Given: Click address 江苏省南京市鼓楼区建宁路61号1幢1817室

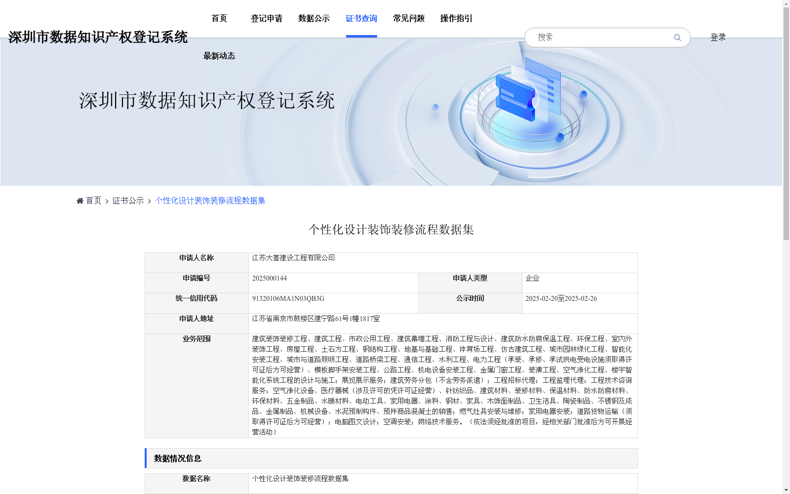Looking at the screenshot, I should point(316,319).
